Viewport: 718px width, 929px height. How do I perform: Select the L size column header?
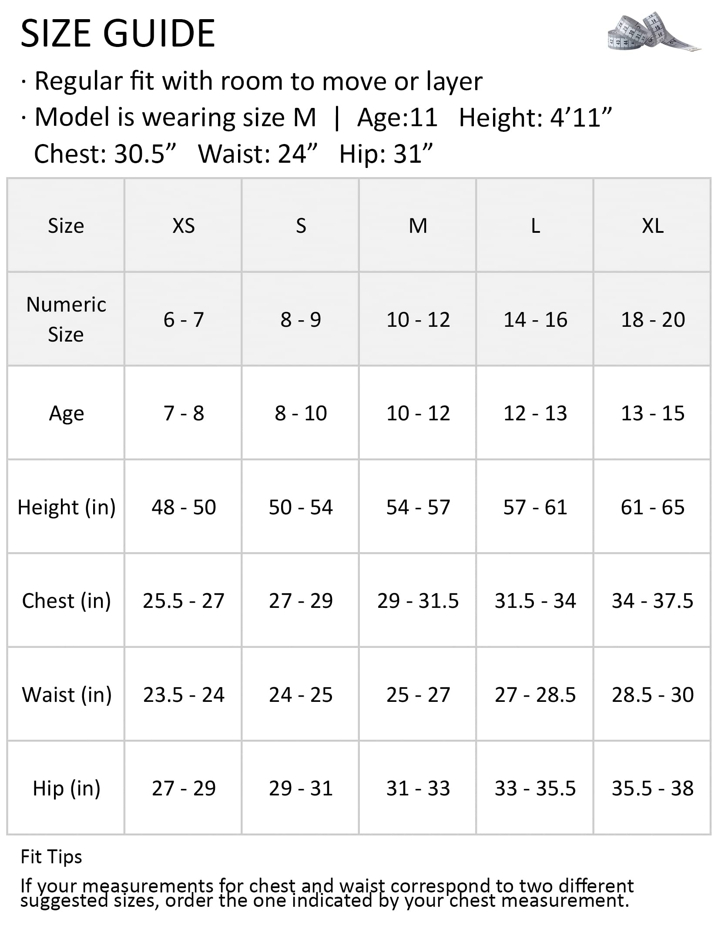[x=535, y=226]
